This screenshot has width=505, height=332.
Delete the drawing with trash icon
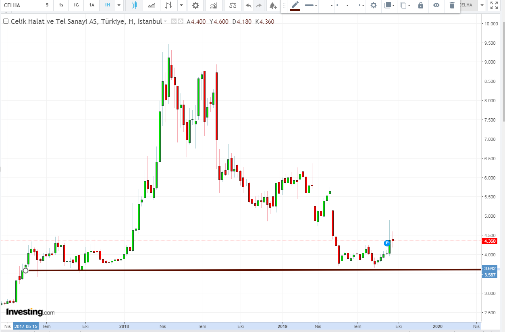coord(452,5)
